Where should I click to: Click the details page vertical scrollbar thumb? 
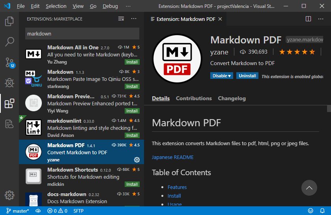(x=329, y=108)
